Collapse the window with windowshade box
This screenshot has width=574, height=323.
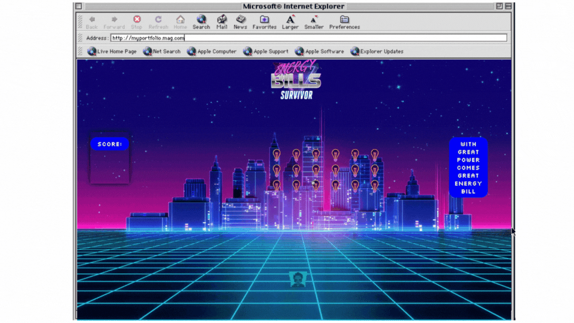[508, 6]
